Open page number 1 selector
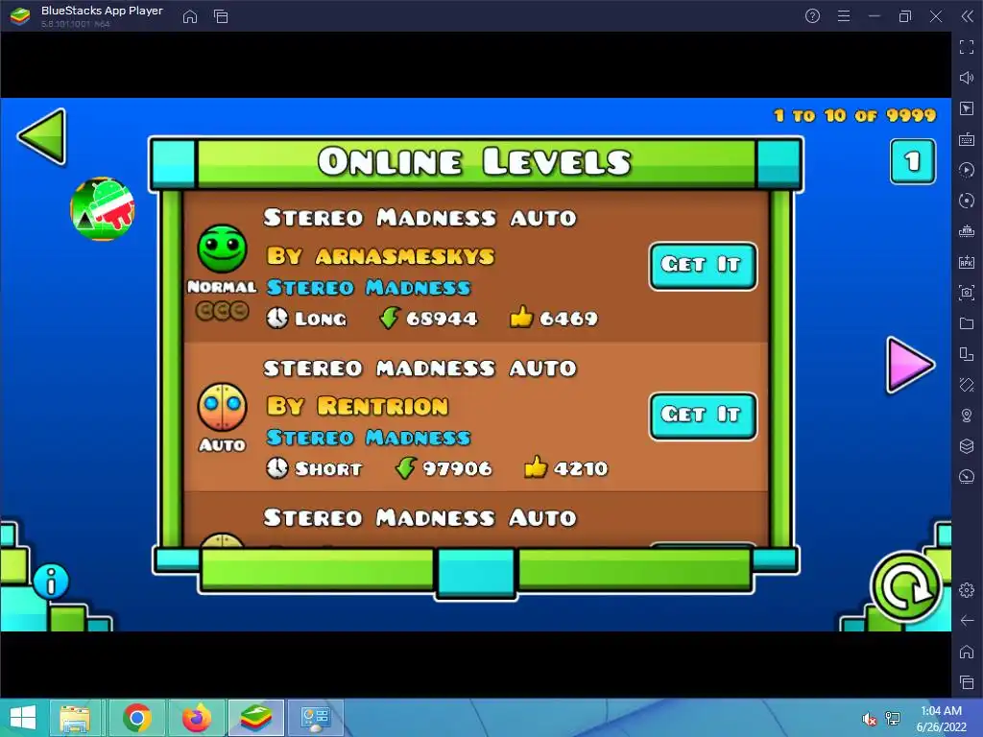The height and width of the screenshot is (737, 983). 913,161
